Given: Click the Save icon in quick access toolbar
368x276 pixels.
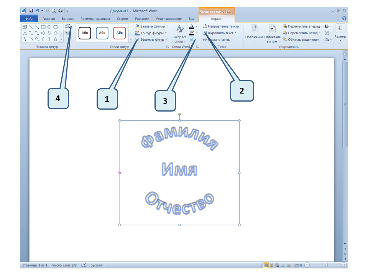Looking at the screenshot, I should 31,11.
